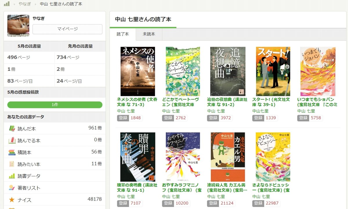
Task: Switch to the 未読本 tab
Action: click(149, 34)
